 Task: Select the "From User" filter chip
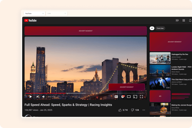160,28
